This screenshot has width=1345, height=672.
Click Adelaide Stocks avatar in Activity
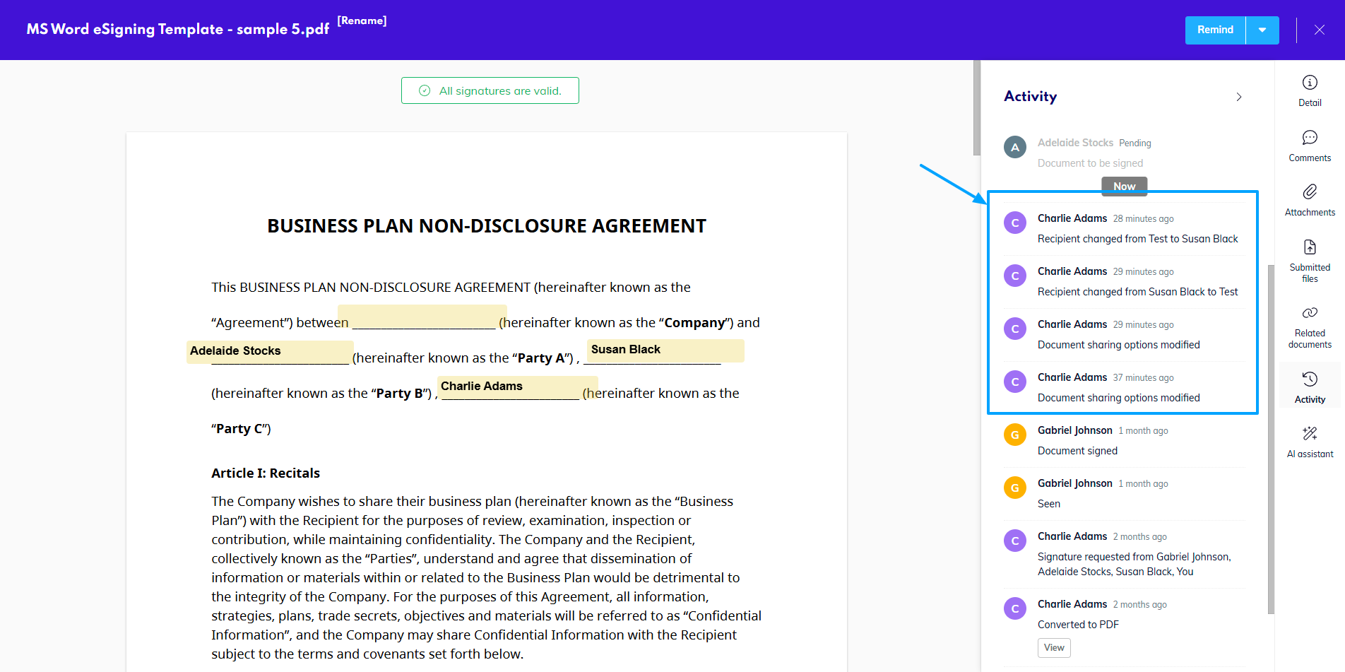(1015, 147)
